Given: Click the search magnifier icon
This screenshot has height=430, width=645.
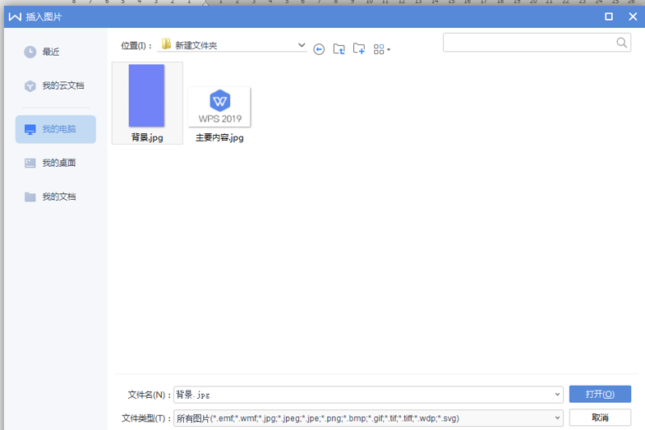Looking at the screenshot, I should [x=621, y=43].
